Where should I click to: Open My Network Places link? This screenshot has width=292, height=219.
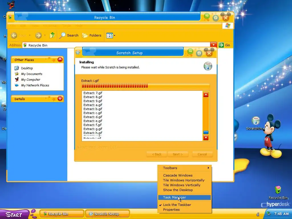[35, 85]
